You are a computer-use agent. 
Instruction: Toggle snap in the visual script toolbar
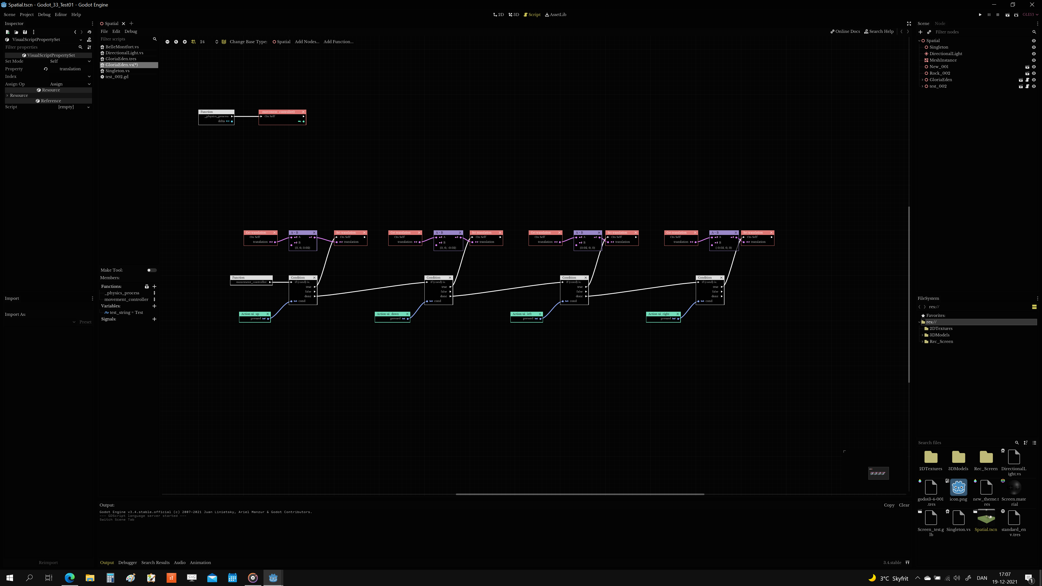click(193, 42)
